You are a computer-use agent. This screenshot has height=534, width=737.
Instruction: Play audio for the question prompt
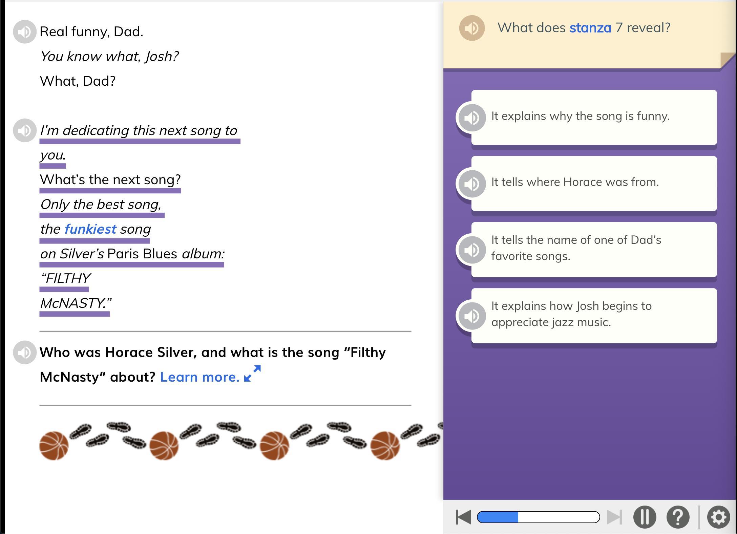coord(472,28)
